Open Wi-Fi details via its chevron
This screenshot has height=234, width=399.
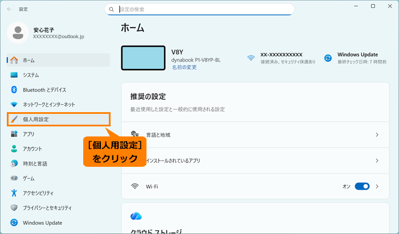(377, 186)
